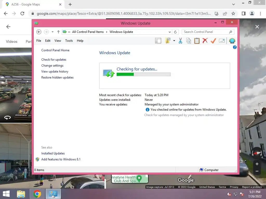Click the Street View compass
Screen dimensions: 266x199
point(257,153)
